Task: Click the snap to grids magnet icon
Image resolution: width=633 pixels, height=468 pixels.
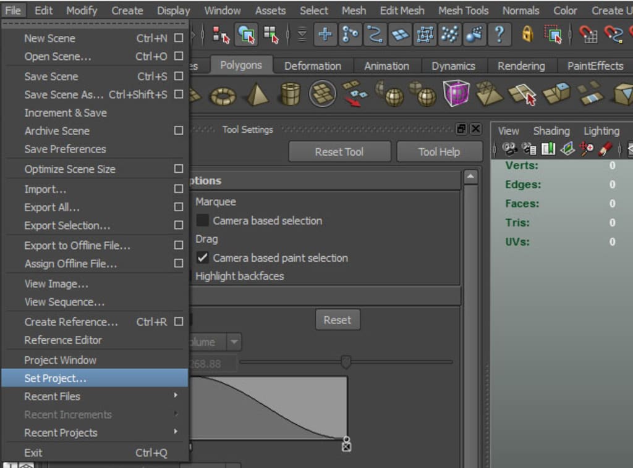Action: click(x=588, y=35)
